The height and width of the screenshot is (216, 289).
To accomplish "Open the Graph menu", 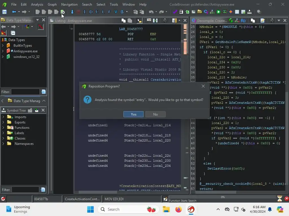I will (52, 4).
